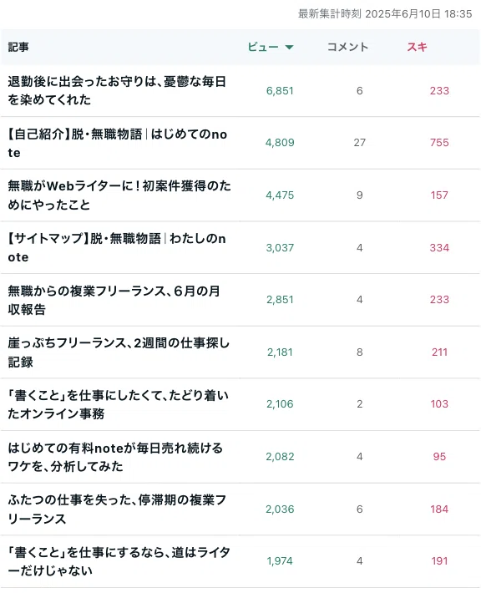481x593 pixels.
Task: Open article 道はライターだけじゃない
Action: pos(119,561)
